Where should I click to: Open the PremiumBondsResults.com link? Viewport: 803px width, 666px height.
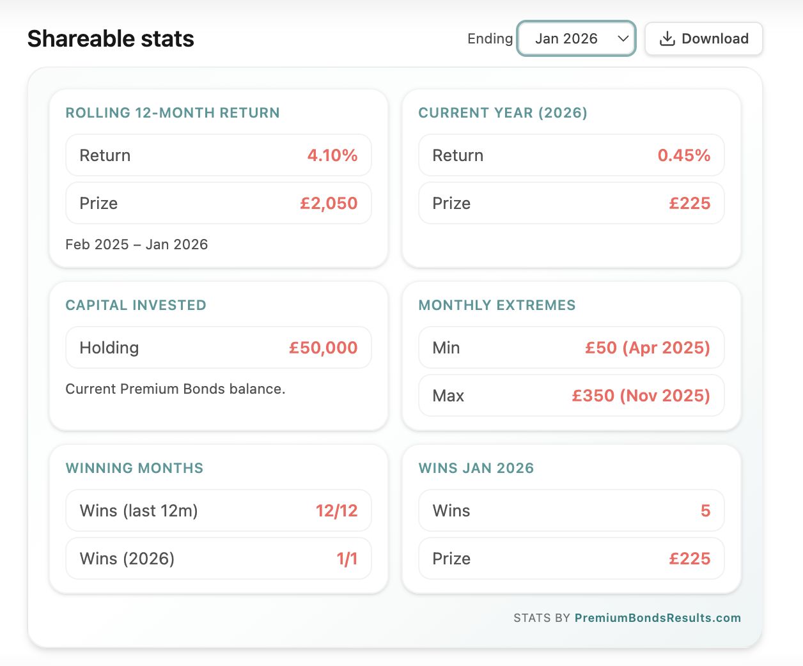tap(657, 618)
